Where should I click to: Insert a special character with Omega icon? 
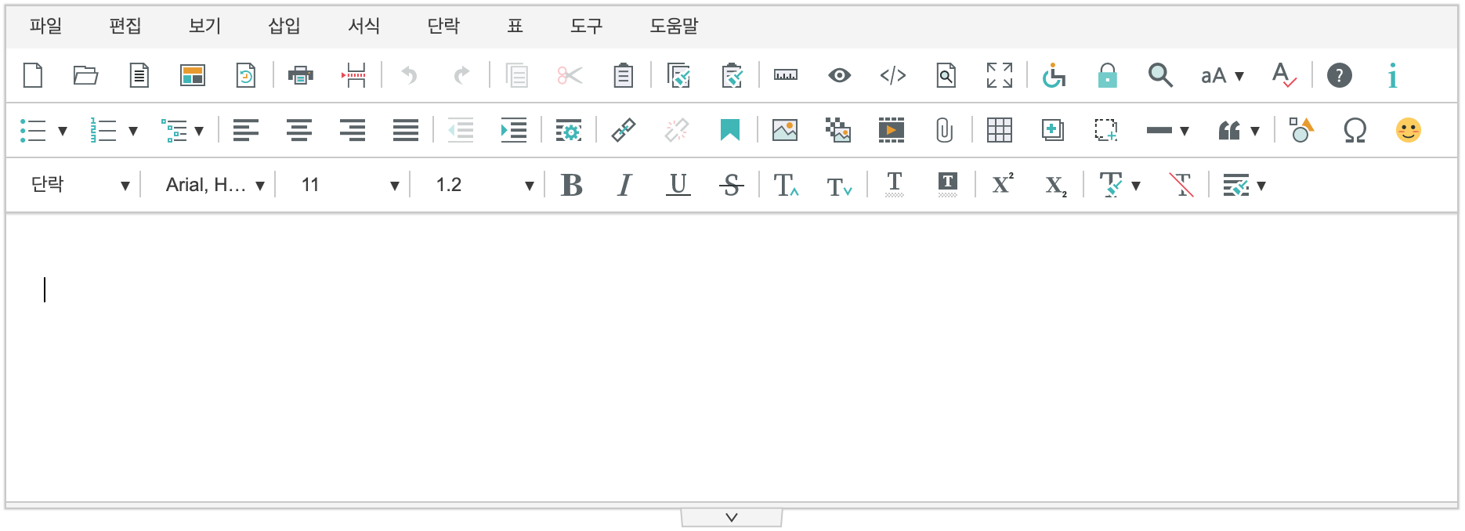coord(1355,130)
